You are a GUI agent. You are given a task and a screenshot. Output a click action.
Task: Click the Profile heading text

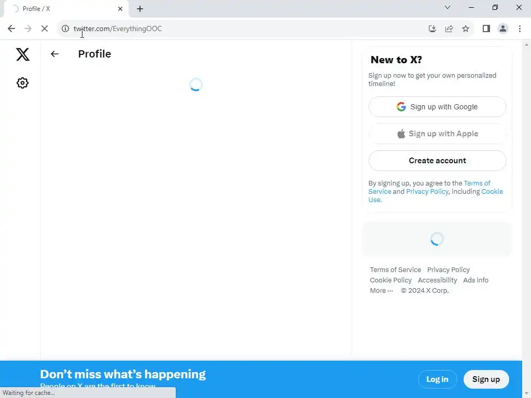[x=94, y=54]
